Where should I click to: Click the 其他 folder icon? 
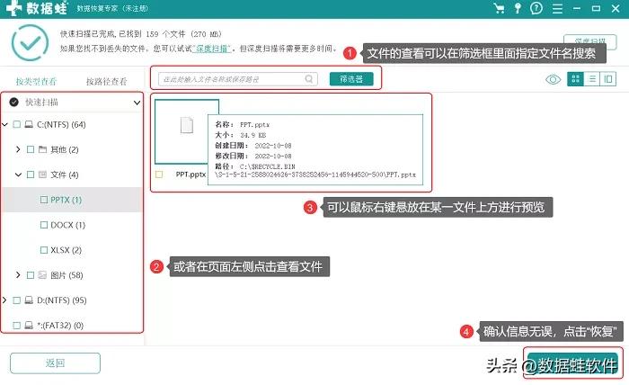point(42,149)
